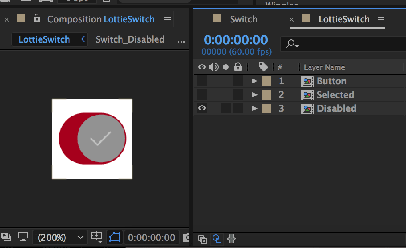Expand the Selected layer triangle
Image resolution: width=406 pixels, height=248 pixels.
254,94
